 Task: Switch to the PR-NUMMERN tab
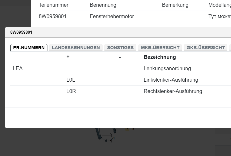[29, 48]
